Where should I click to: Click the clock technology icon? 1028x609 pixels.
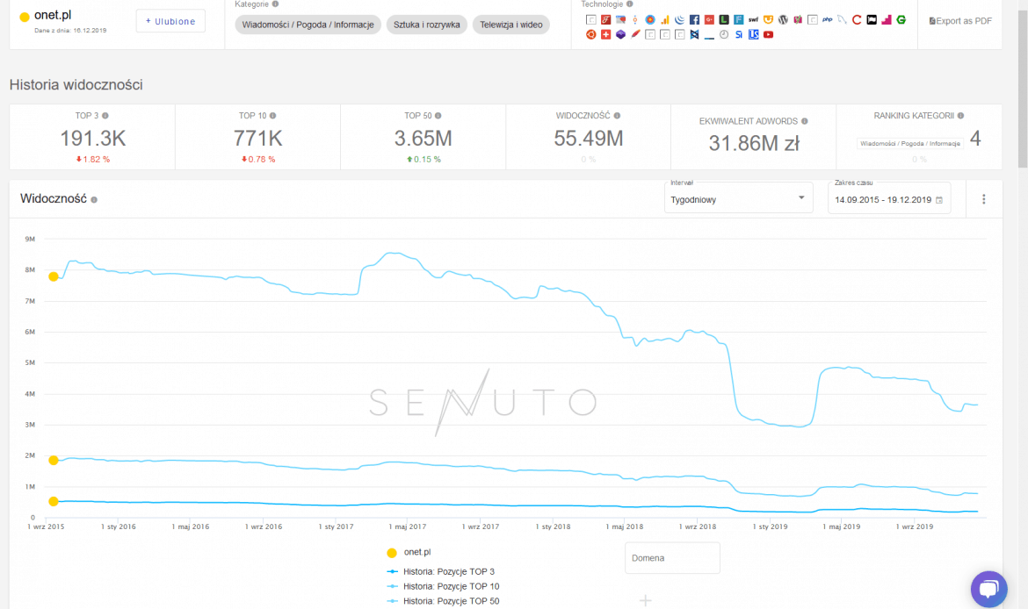724,34
